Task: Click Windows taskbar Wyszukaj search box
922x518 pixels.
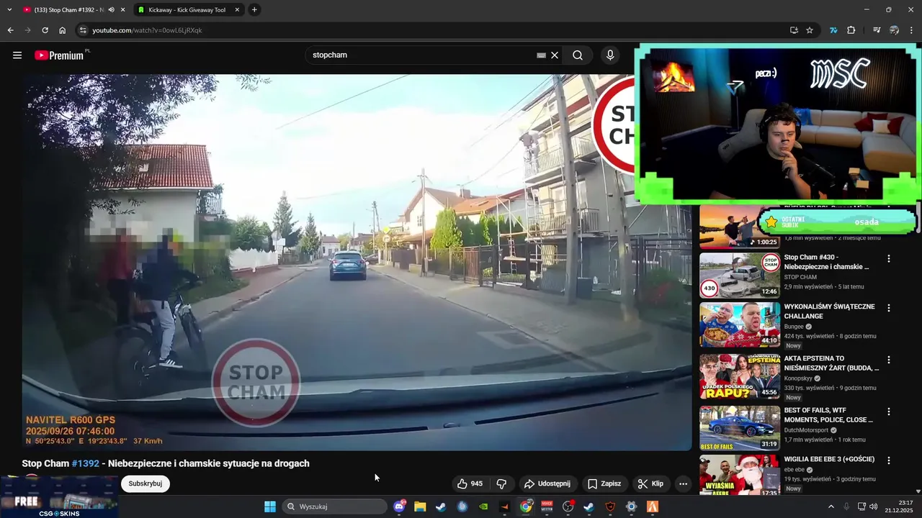Action: click(x=334, y=506)
